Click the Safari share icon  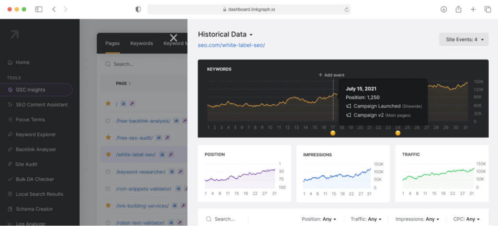pos(458,10)
